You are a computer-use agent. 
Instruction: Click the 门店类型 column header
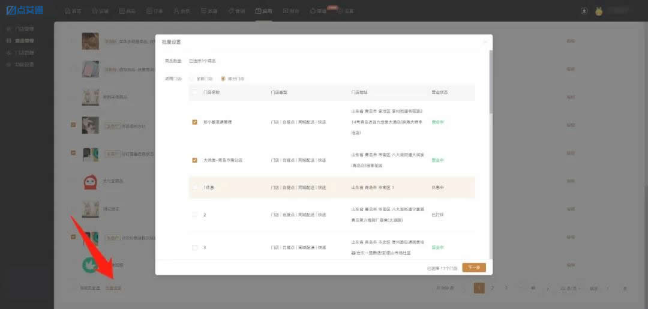point(279,92)
